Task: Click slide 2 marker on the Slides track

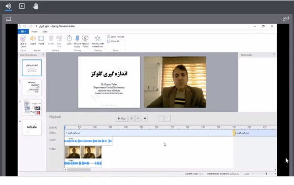Action: point(234,133)
